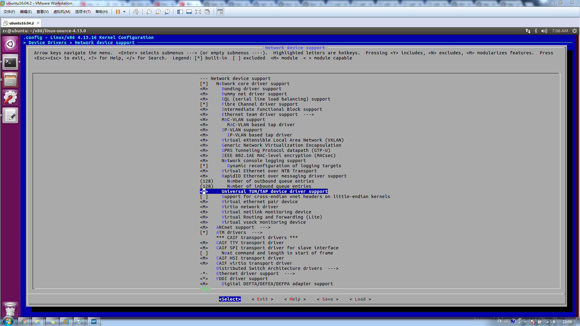The height and width of the screenshot is (326, 580).
Task: Open the snapshot manager
Action: pos(167,12)
